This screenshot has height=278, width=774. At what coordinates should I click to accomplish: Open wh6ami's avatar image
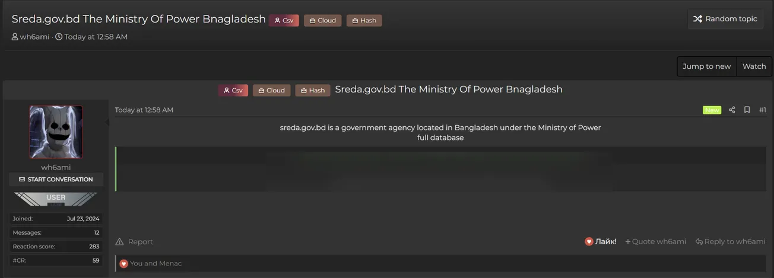(x=56, y=132)
